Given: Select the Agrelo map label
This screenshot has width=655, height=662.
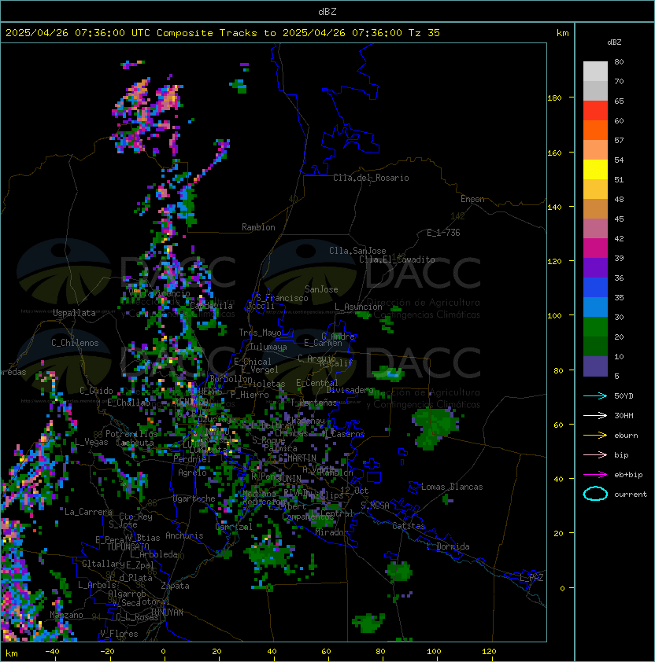Looking at the screenshot, I should pos(192,473).
